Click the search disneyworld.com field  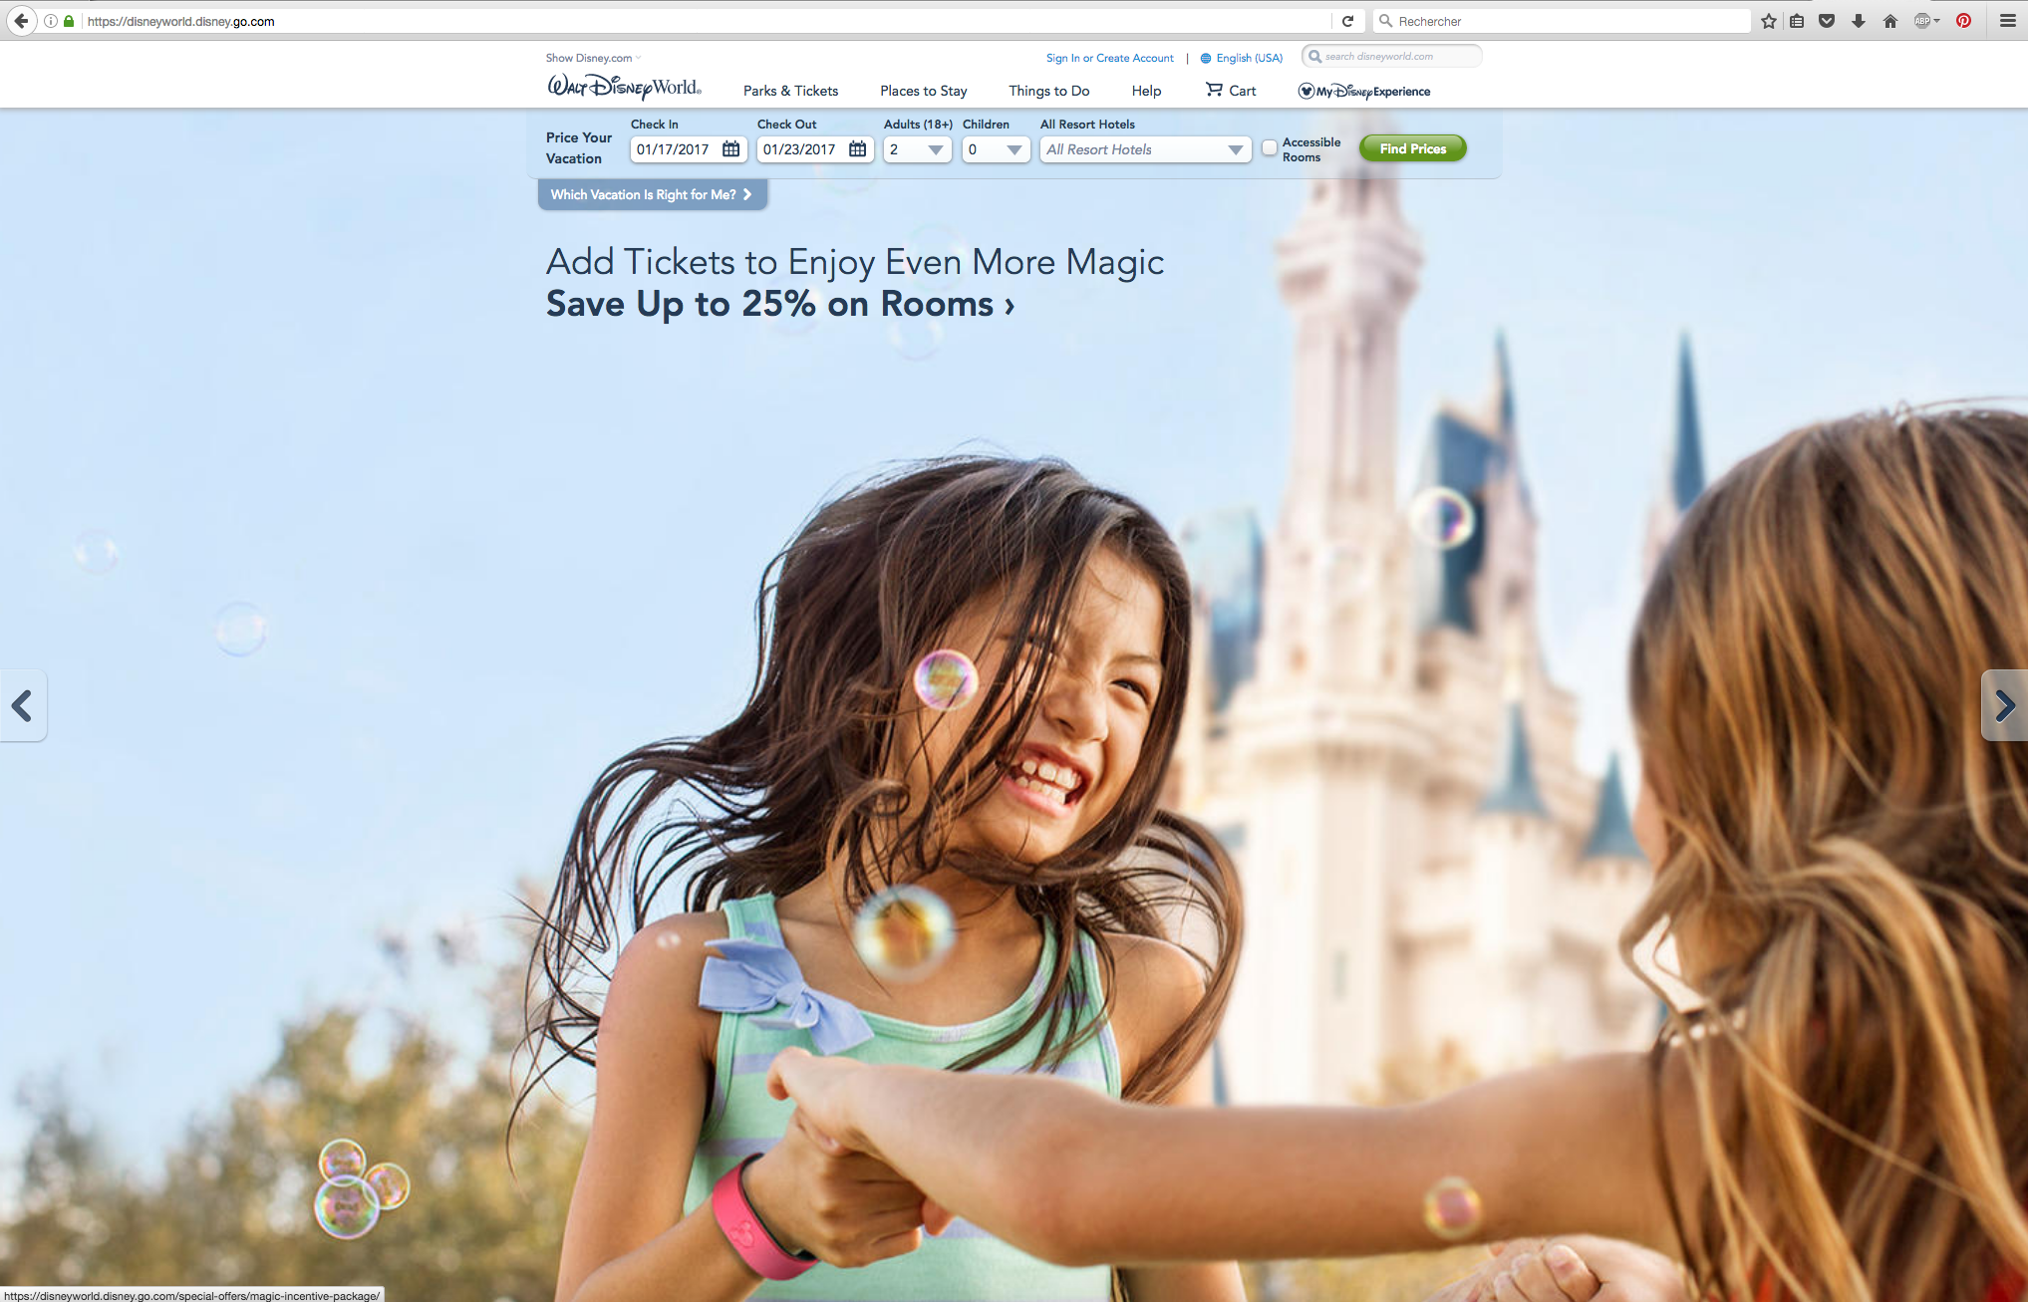coord(1391,57)
